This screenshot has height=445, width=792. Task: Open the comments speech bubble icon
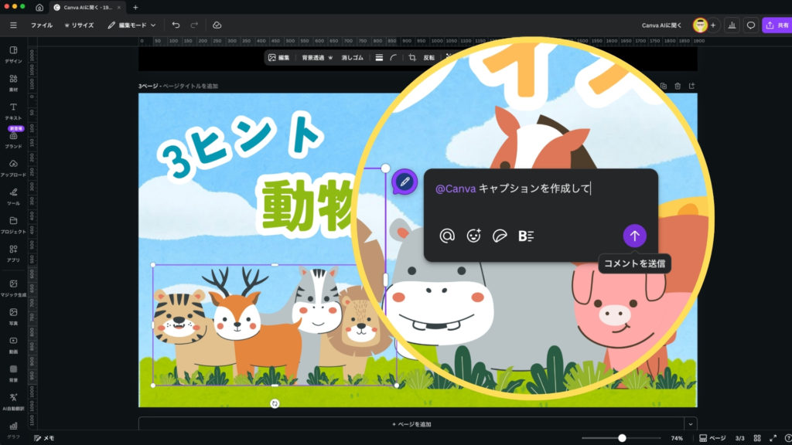750,25
